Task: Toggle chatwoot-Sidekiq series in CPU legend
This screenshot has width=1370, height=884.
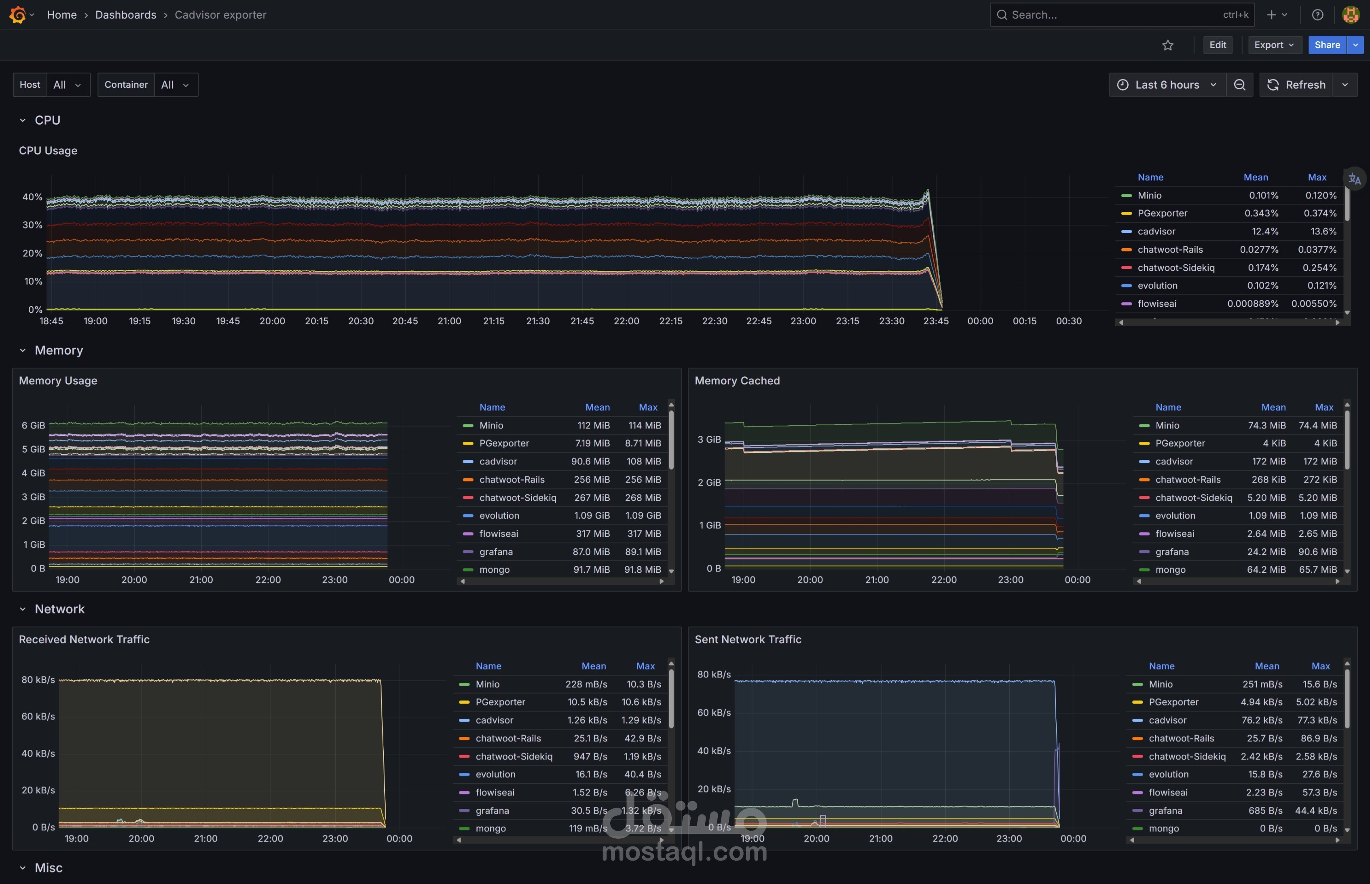Action: 1176,268
